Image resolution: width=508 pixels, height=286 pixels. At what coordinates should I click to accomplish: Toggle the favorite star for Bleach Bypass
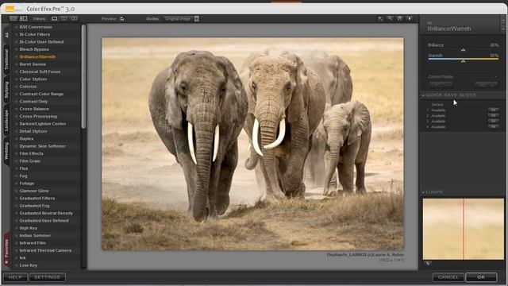16,49
